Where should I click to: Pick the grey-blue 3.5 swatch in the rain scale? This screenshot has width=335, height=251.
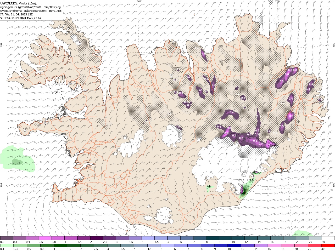click(127, 246)
